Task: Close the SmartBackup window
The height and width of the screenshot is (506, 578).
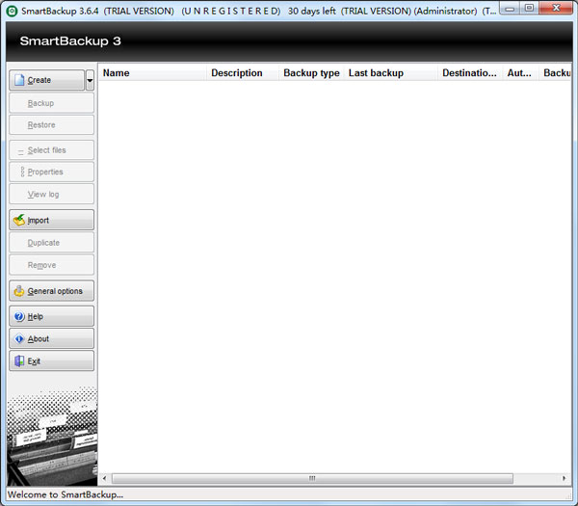Action: (556, 8)
